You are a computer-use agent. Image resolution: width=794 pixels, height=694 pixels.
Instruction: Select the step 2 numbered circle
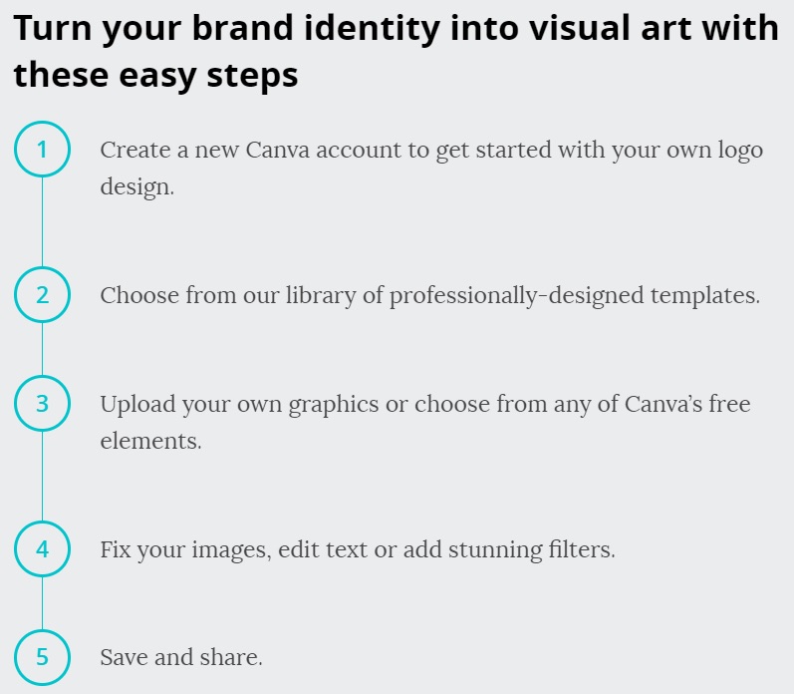42,294
